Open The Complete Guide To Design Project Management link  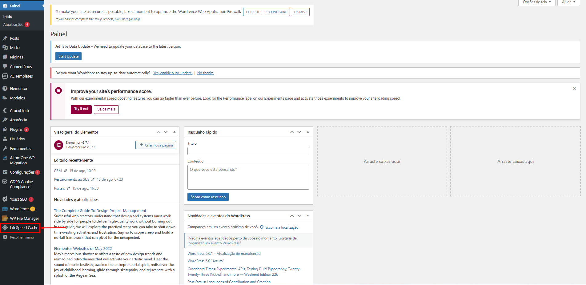(x=100, y=211)
